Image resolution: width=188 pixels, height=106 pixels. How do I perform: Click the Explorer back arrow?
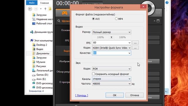click(30, 9)
